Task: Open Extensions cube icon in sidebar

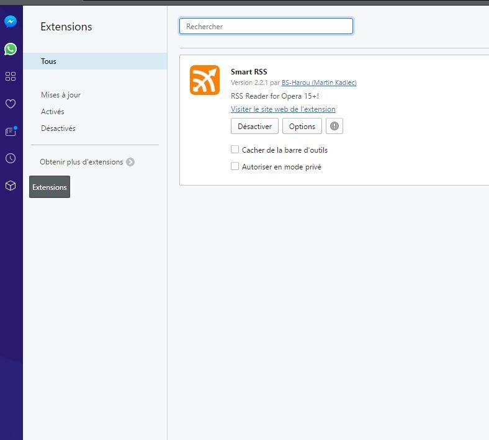Action: click(x=11, y=186)
